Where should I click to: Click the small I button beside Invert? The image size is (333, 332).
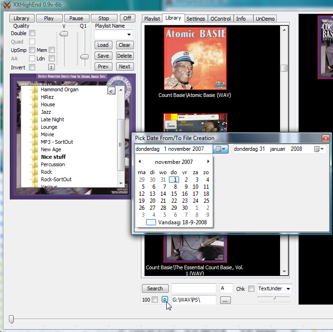click(51, 67)
